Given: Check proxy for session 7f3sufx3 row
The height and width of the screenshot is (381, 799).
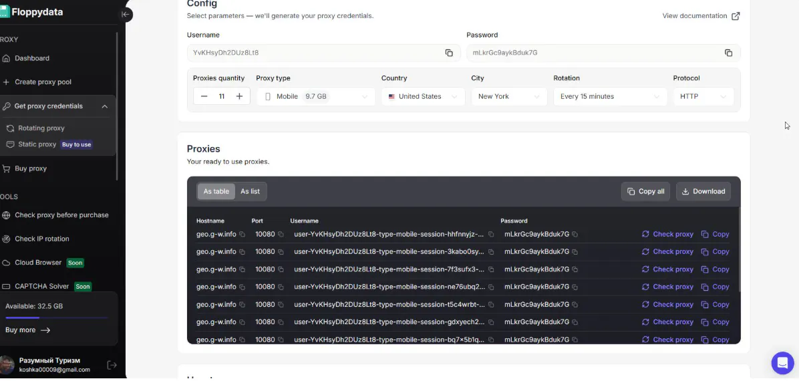Looking at the screenshot, I should click(667, 269).
